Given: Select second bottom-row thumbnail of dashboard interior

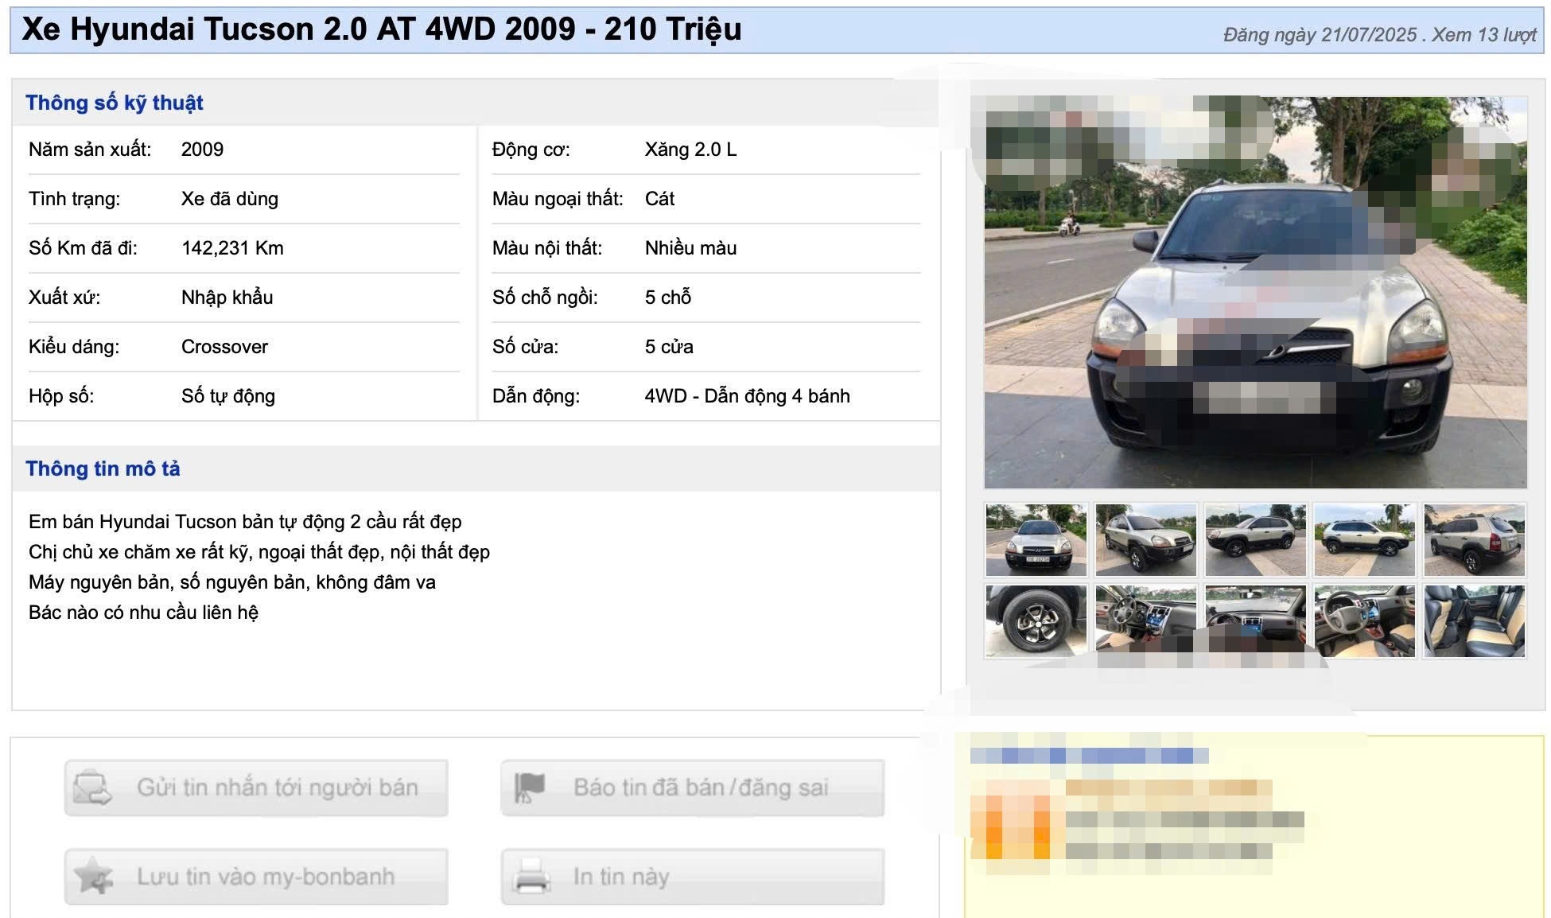Looking at the screenshot, I should 1145,621.
